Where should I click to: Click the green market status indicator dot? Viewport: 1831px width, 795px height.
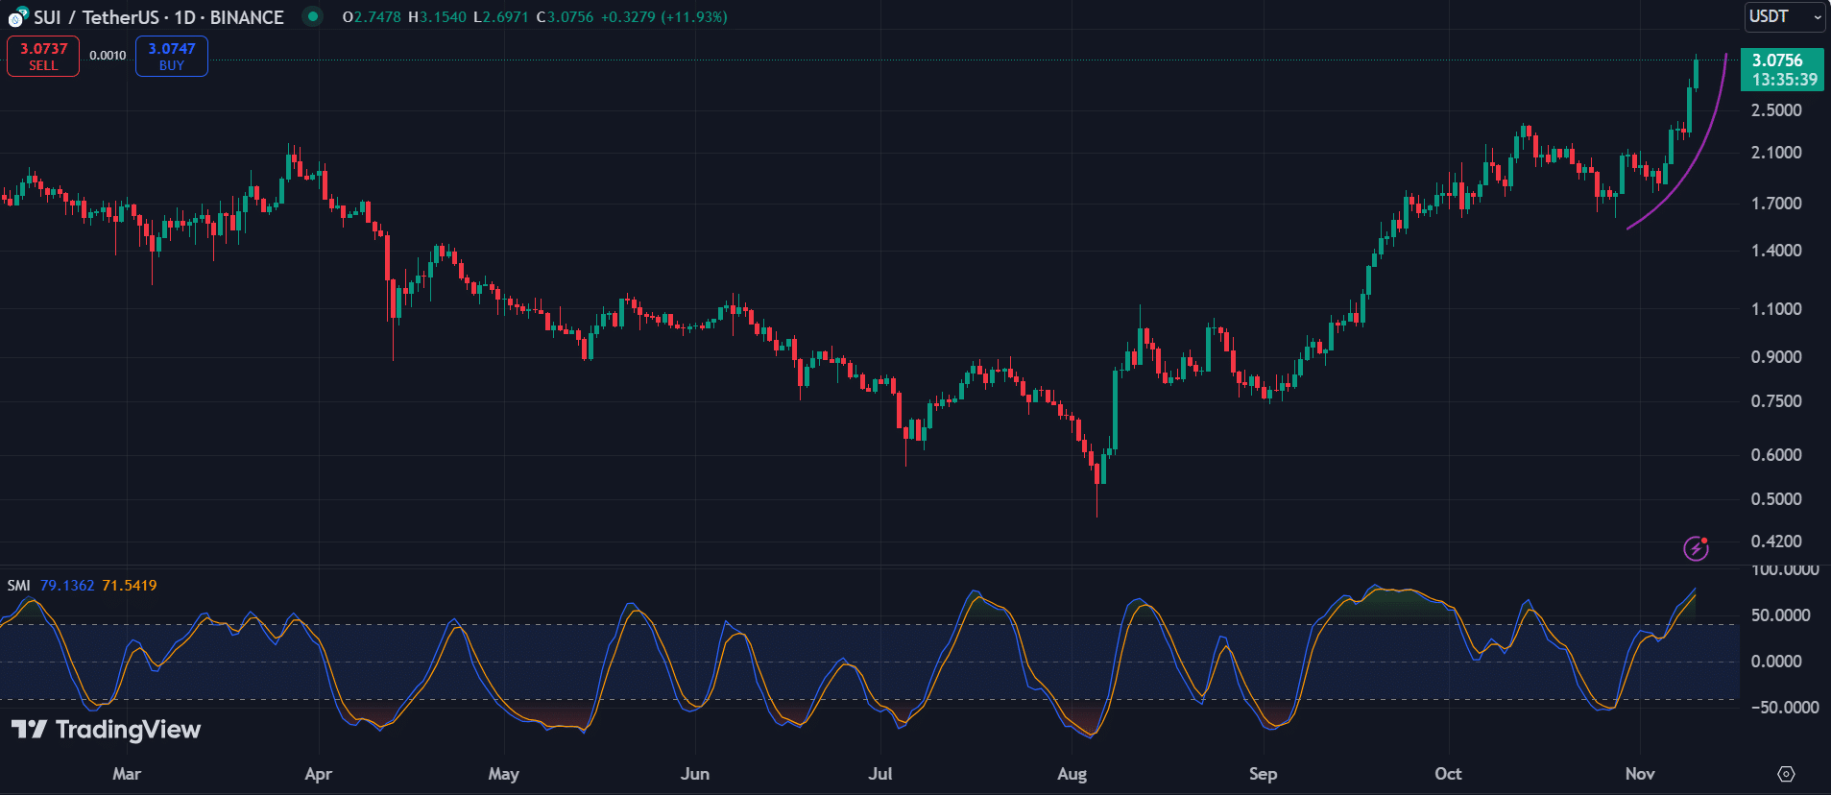(312, 16)
